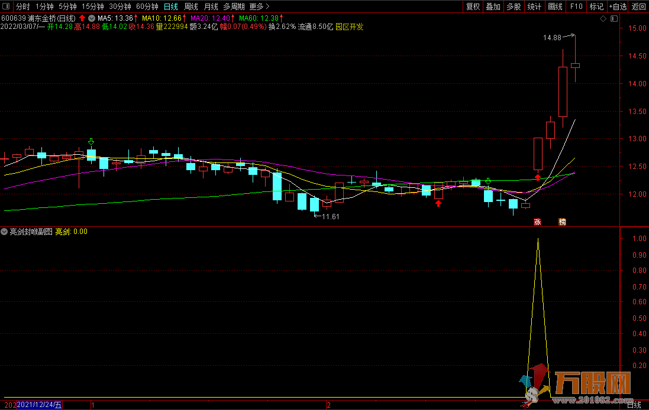Open the 统计 statistics tool
Image resolution: width=649 pixels, height=410 pixels.
coord(534,6)
